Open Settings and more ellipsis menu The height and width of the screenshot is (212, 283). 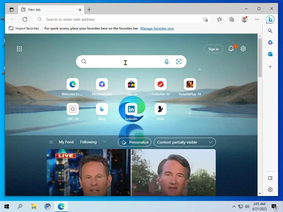coord(257,19)
